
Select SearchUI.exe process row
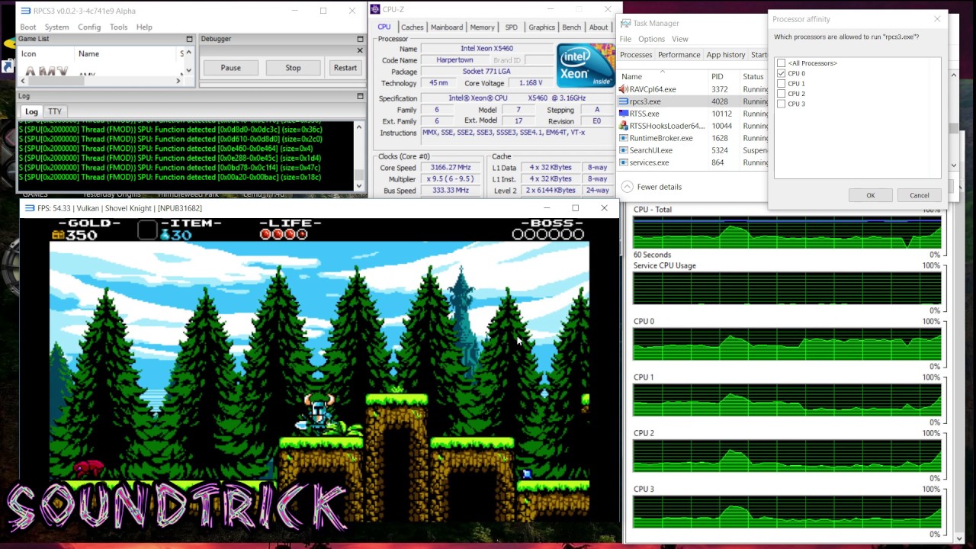click(693, 150)
